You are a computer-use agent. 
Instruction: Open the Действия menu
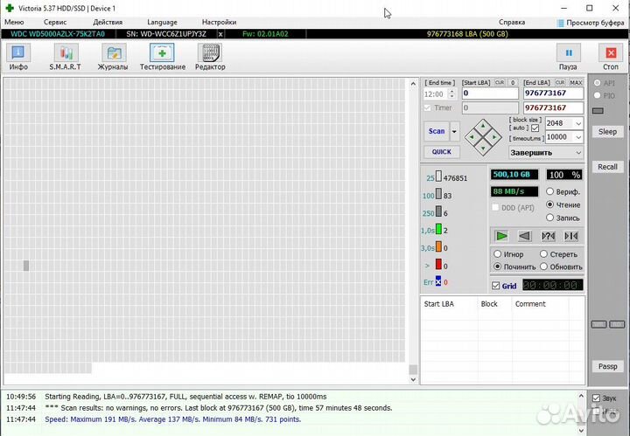(x=108, y=23)
